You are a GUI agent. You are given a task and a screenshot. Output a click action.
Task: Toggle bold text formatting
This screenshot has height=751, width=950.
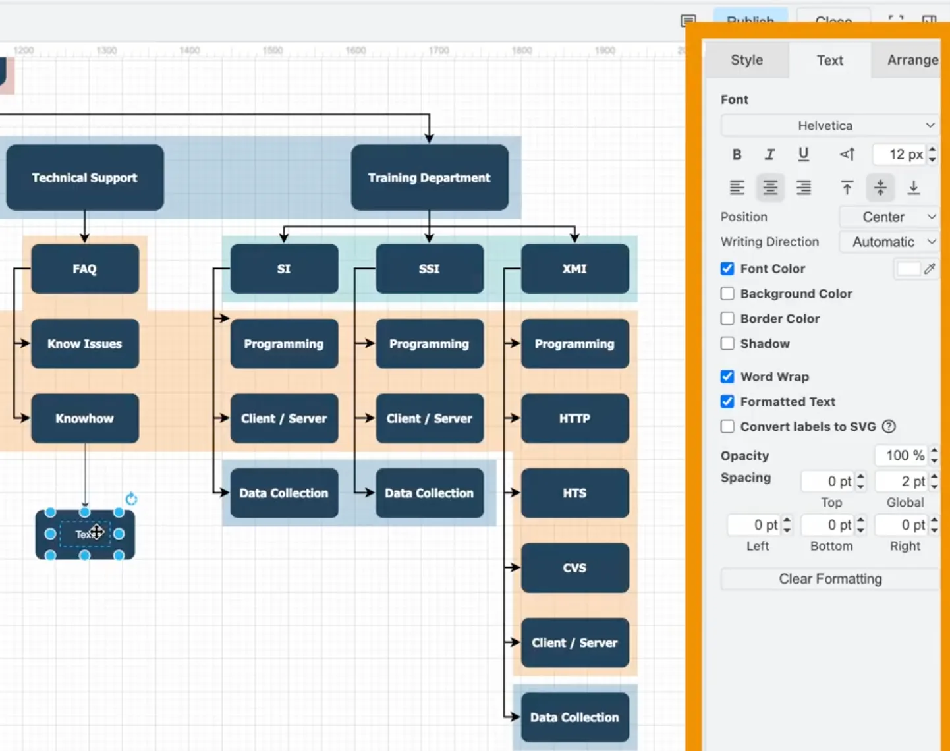(x=737, y=154)
